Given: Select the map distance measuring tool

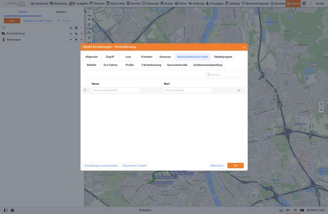Looking at the screenshot, I should click(x=89, y=33).
